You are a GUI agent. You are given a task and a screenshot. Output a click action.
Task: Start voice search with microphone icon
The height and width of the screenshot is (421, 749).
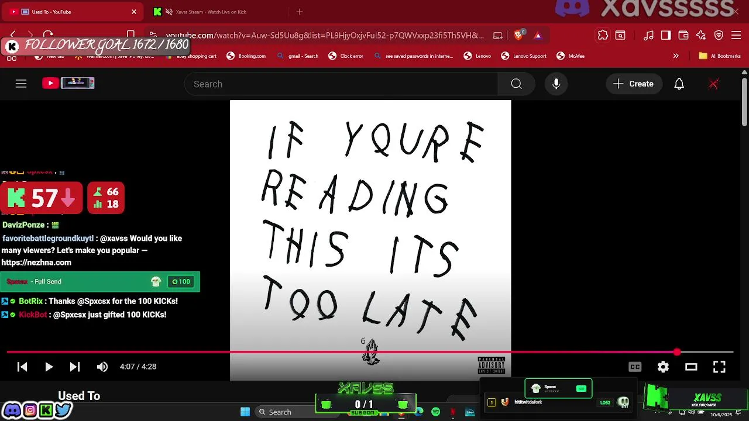pyautogui.click(x=556, y=84)
